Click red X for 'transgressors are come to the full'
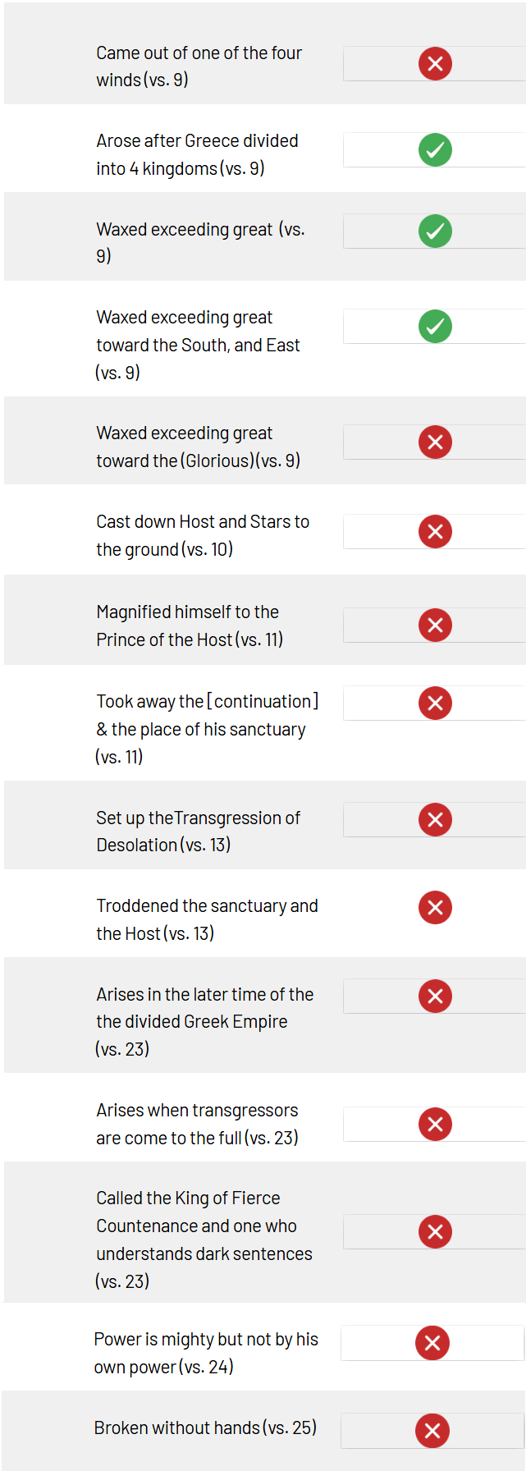Viewport: 526px width, 1471px height. [x=435, y=1124]
